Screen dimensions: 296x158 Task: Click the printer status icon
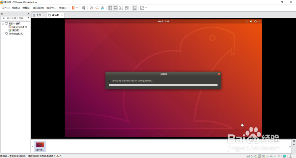(268, 156)
